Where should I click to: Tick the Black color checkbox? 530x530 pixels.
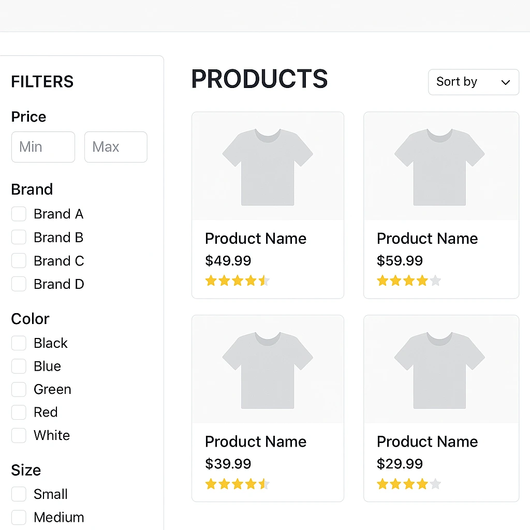pyautogui.click(x=19, y=343)
